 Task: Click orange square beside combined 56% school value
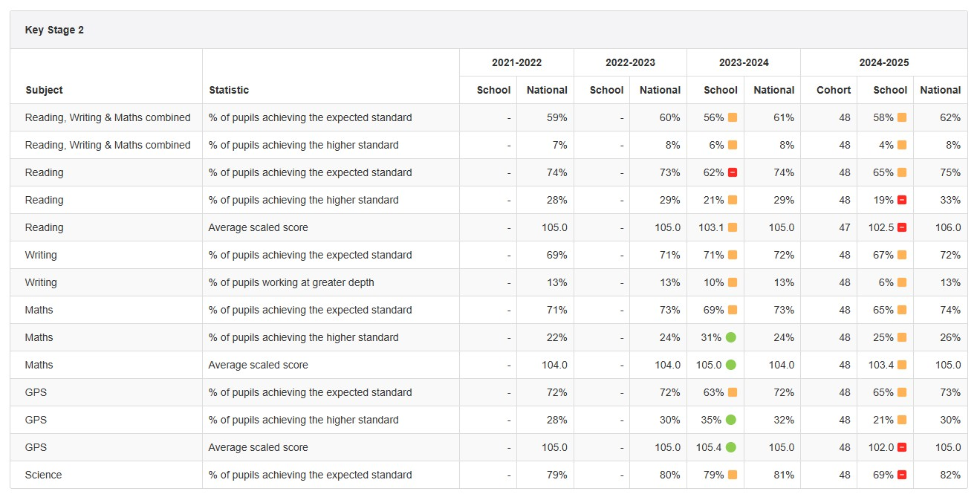click(733, 117)
